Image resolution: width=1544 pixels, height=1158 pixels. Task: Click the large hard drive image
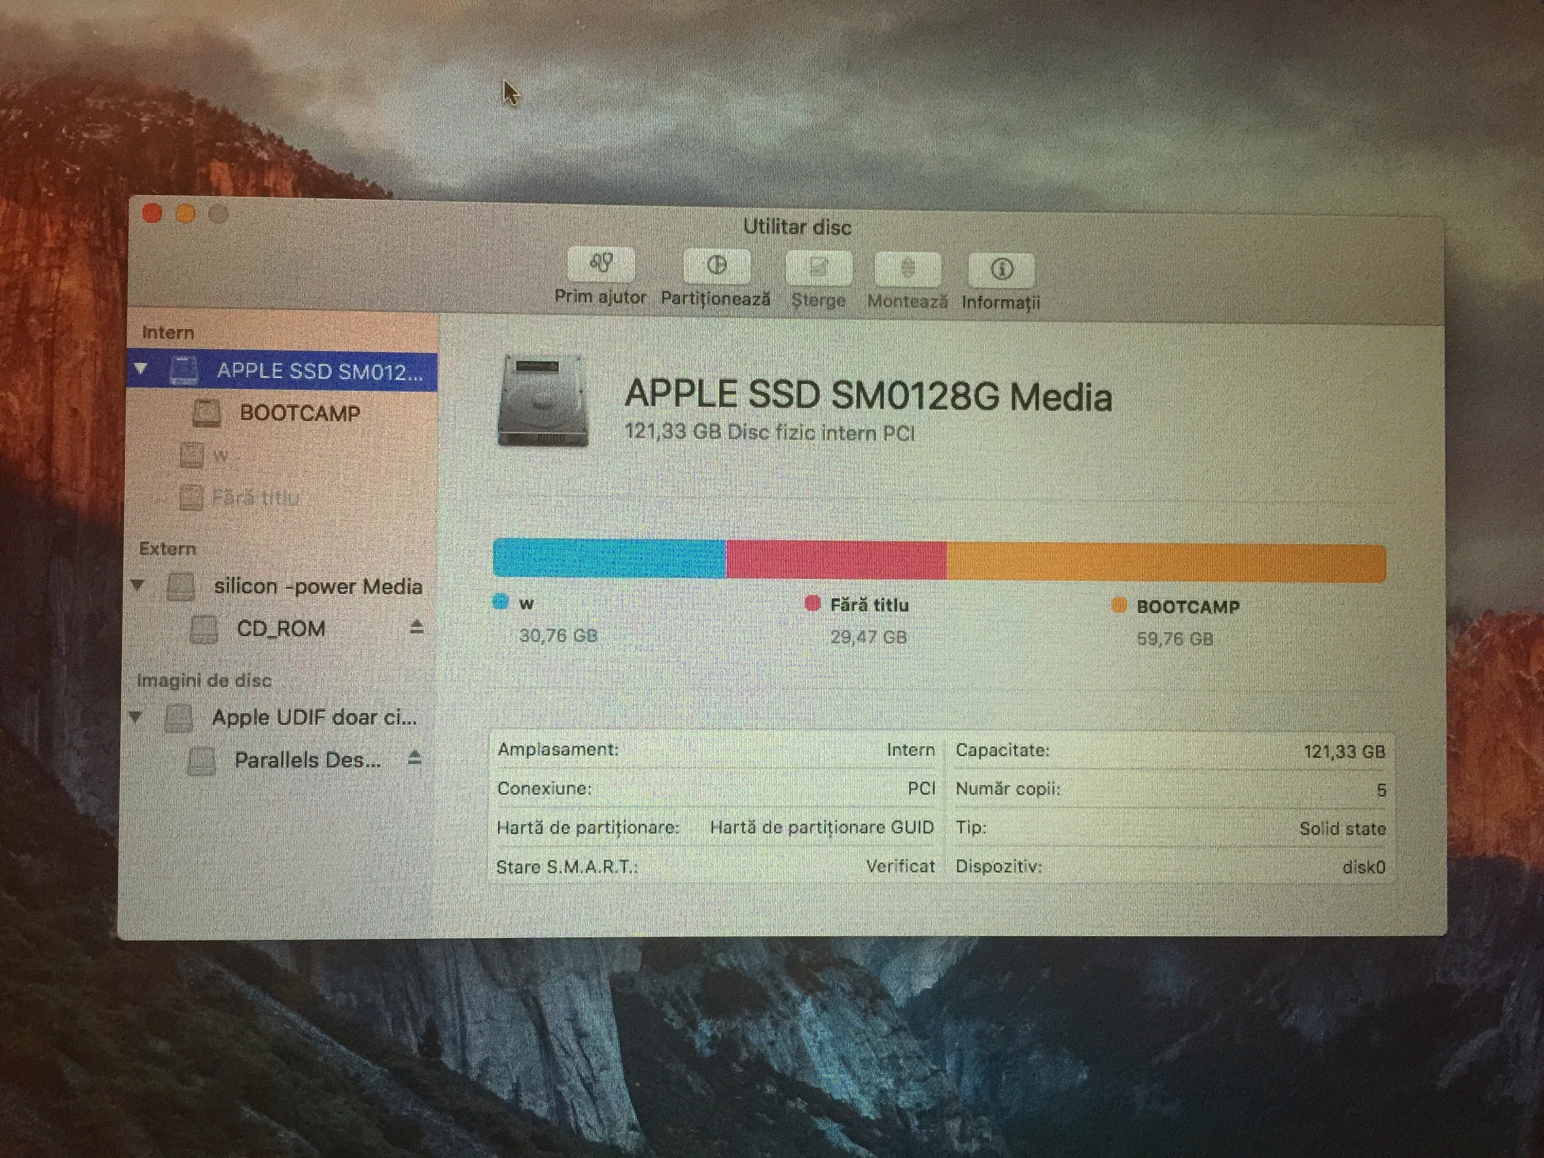coord(542,400)
